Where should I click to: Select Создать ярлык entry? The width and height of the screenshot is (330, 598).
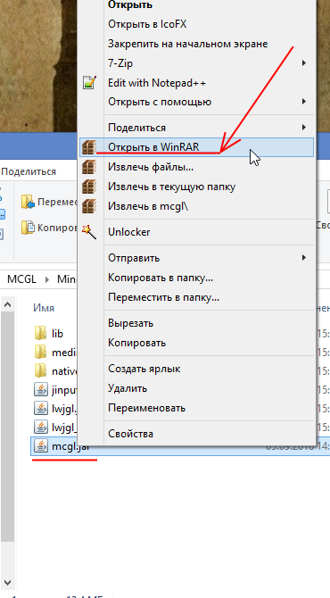[144, 369]
